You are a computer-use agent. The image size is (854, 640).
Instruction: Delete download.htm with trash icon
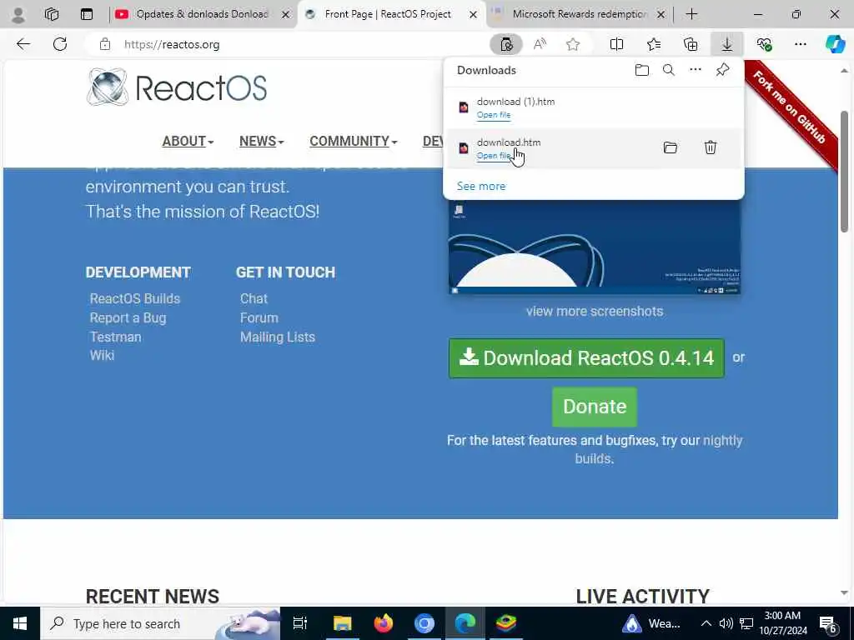(711, 147)
